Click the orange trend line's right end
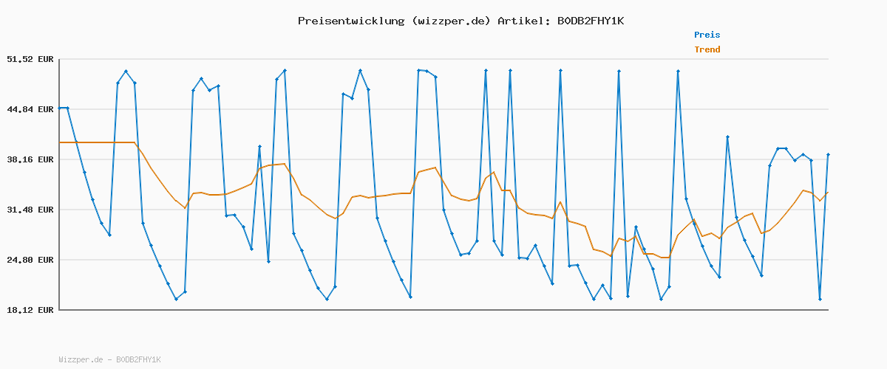The height and width of the screenshot is (369, 887). pyautogui.click(x=828, y=192)
